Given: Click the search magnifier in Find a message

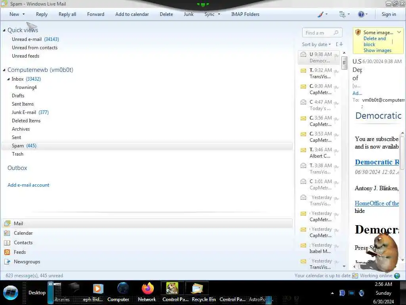Looking at the screenshot, I should [336, 33].
